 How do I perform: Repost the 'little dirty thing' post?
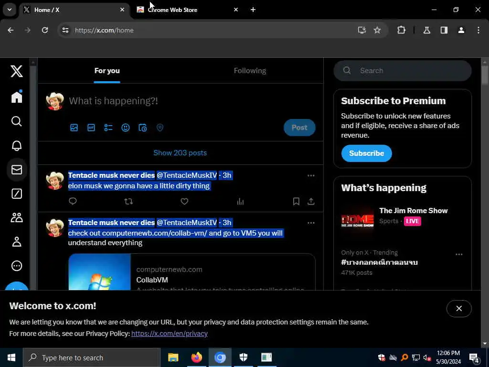coord(128,201)
